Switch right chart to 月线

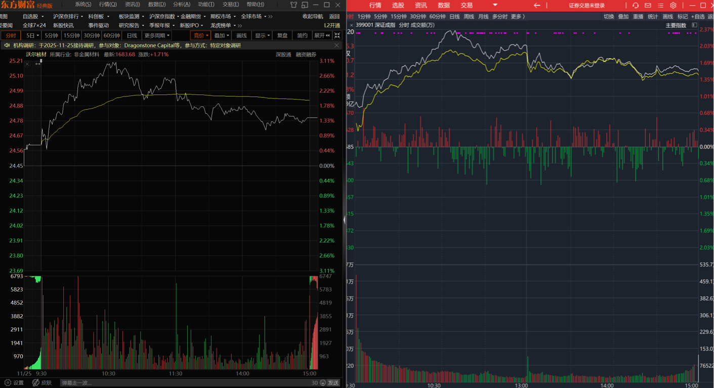483,17
